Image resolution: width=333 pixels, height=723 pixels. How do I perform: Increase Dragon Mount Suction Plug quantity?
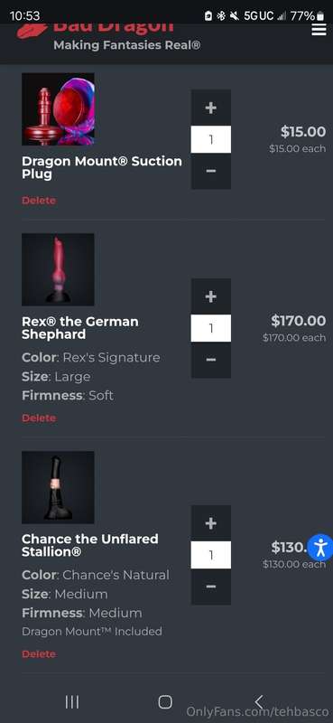(x=211, y=108)
